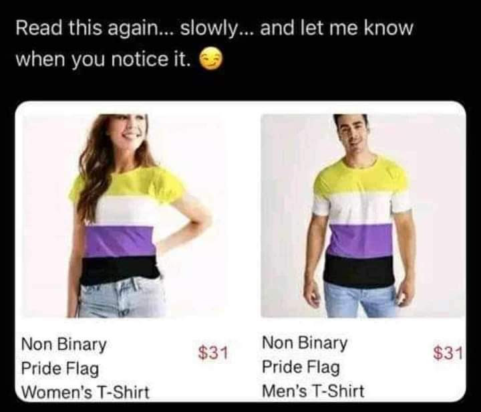This screenshot has height=412, width=481.
Task: Open the Women's T-Shirt product image
Action: (x=122, y=215)
